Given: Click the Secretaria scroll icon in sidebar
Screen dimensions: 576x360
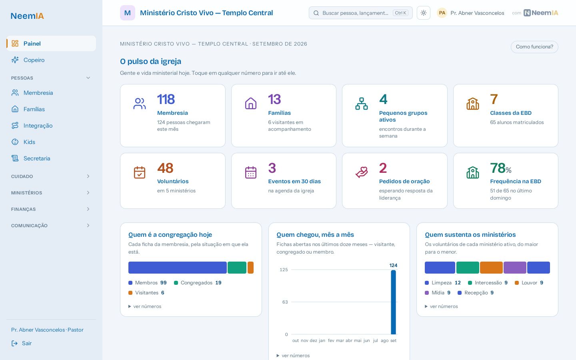Looking at the screenshot, I should [x=15, y=158].
